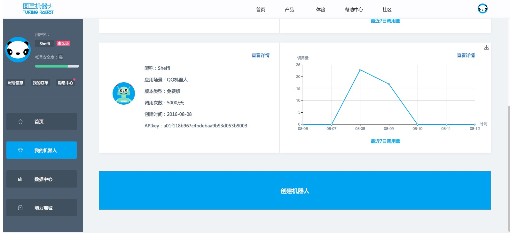Click the 应用场景：QQ机器人 text

point(166,80)
